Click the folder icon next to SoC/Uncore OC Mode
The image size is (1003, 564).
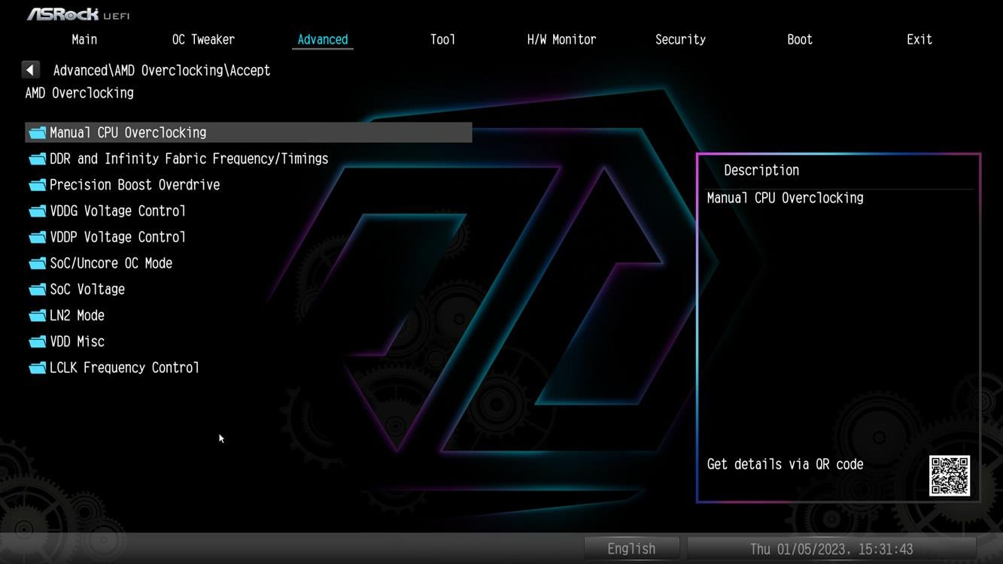(x=38, y=264)
